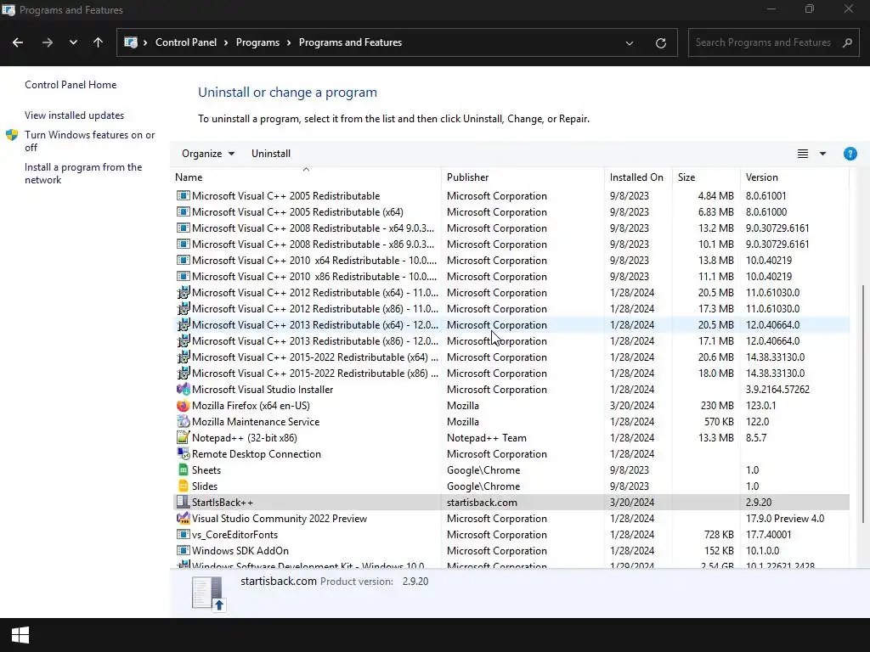870x652 pixels.
Task: Click the Windows SDK AddOn icon
Action: click(183, 550)
